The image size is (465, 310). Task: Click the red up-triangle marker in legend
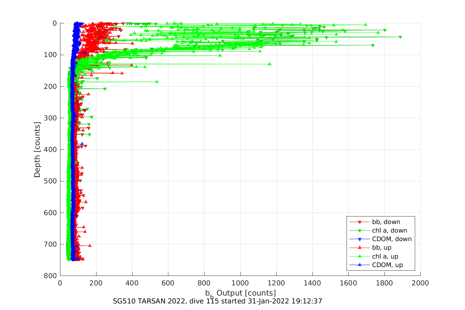[x=359, y=248]
